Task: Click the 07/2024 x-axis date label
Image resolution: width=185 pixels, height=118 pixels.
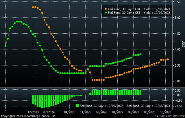Action: point(49,112)
